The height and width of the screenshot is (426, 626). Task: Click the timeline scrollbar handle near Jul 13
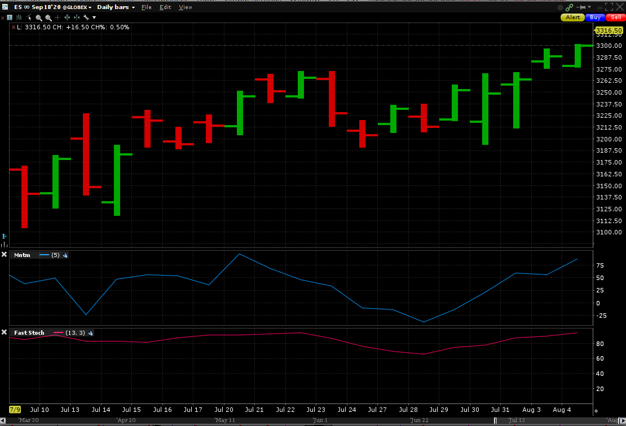pyautogui.click(x=496, y=420)
